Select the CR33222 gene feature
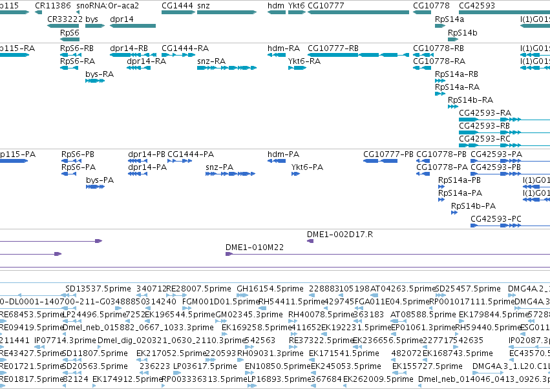The height and width of the screenshot is (389, 550). point(63,26)
